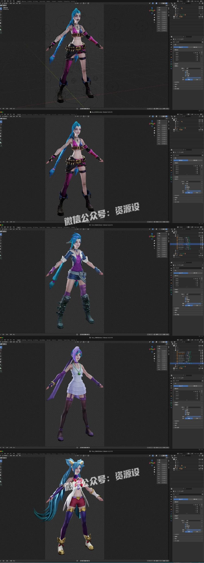
Task: Toggle In Front checkbox in denim-shorts window Viewport Display
Action: (x=186, y=302)
